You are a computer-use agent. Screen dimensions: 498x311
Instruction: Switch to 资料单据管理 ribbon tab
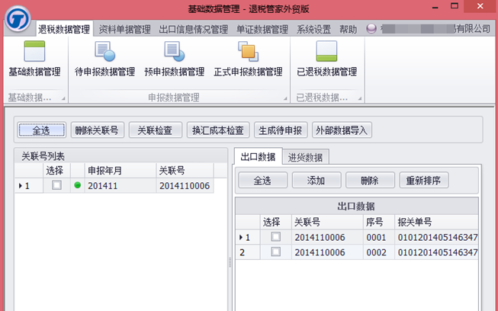[124, 29]
